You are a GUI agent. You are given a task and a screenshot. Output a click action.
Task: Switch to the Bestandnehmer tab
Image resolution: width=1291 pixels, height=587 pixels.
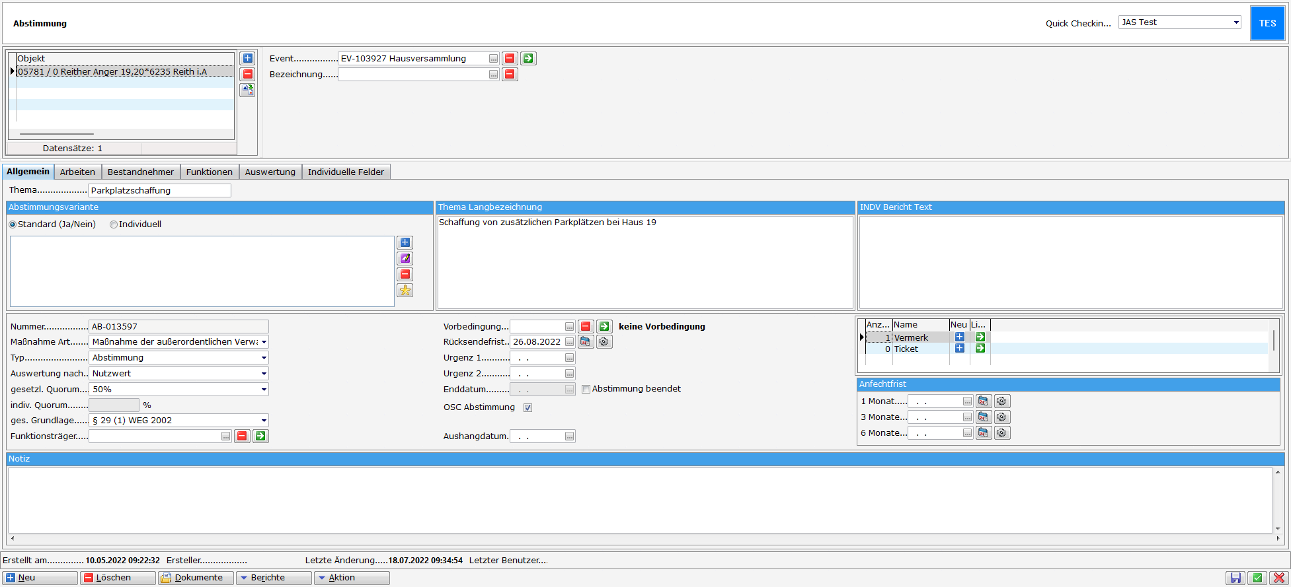tap(140, 172)
